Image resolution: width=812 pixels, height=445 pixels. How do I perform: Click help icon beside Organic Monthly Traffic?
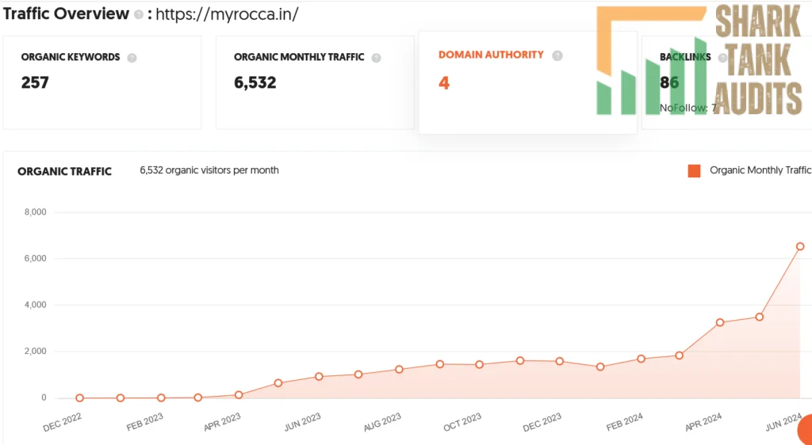(x=377, y=58)
